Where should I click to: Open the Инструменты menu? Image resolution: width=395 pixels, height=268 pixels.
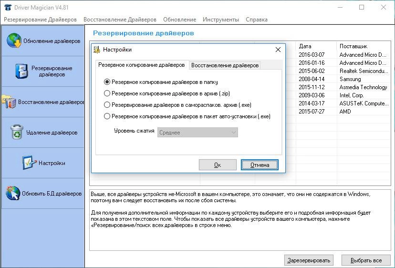coord(221,20)
